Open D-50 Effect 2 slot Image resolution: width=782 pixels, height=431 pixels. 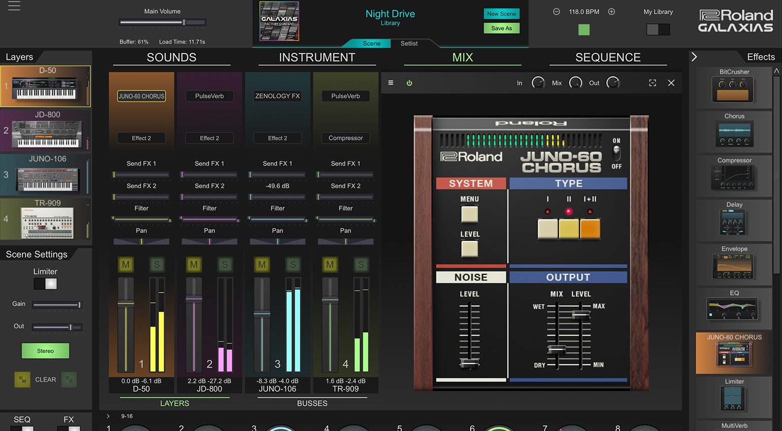(142, 138)
